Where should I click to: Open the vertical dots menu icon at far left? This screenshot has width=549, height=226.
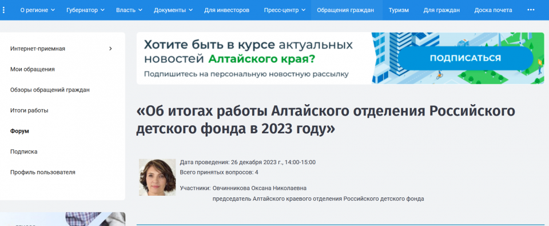(x=3, y=10)
